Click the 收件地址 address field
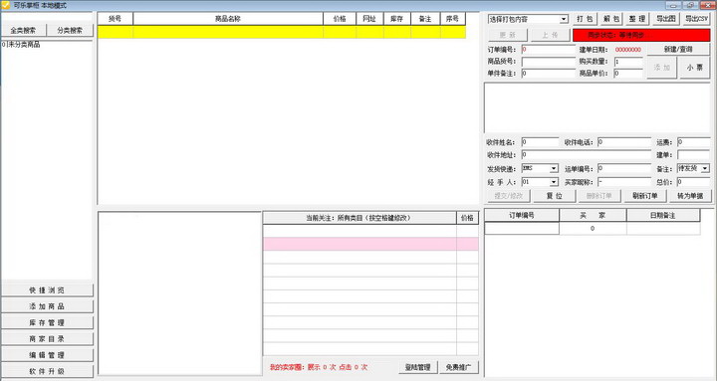 (587, 155)
